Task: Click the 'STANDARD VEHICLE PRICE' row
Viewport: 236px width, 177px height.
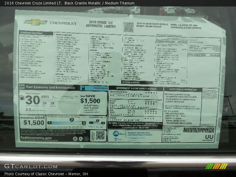Action: tap(171, 41)
